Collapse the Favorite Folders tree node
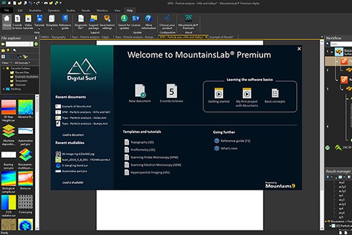Screen dimensions: 352x235 pyautogui.click(x=4, y=68)
